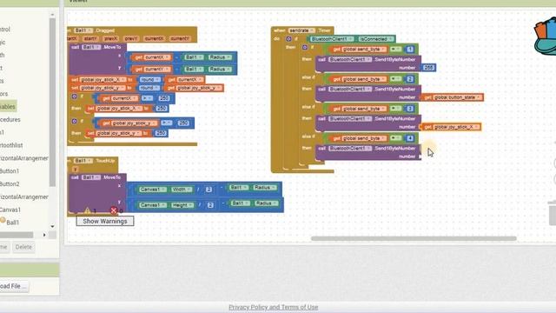Click the number block 255
Image resolution: width=556 pixels, height=313 pixels.
point(428,68)
